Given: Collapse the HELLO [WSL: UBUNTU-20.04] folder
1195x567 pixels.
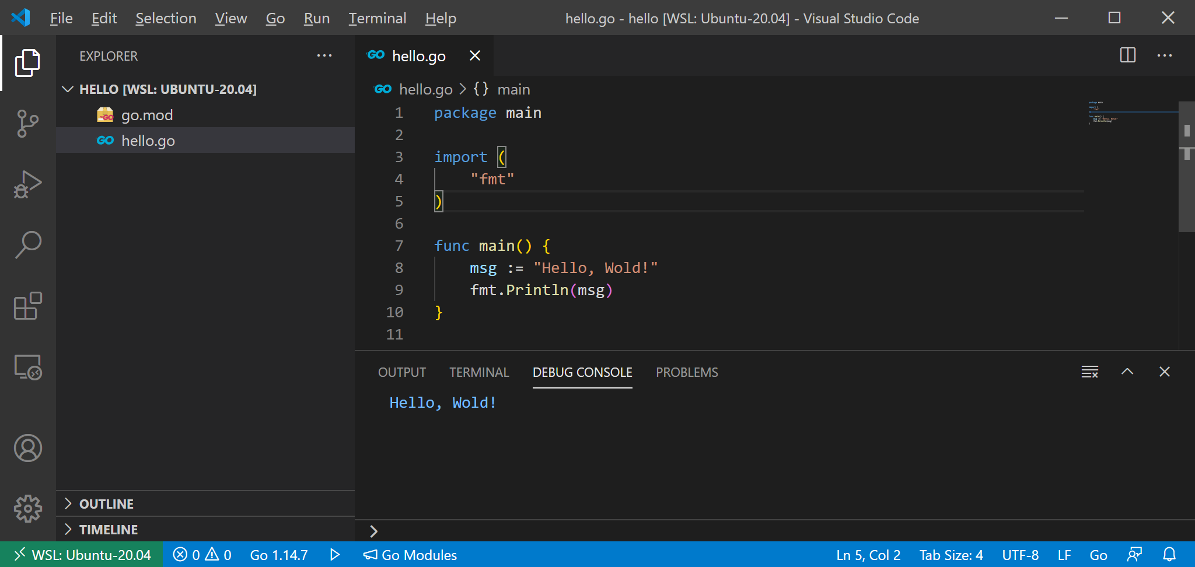Looking at the screenshot, I should (x=68, y=89).
